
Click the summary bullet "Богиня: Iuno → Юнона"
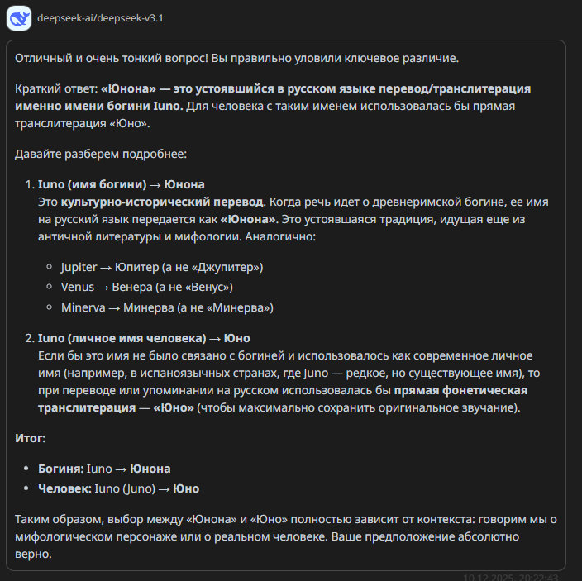pyautogui.click(x=104, y=469)
